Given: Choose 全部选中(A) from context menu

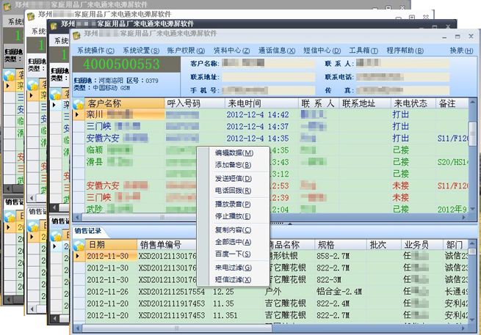Looking at the screenshot, I should 233,242.
